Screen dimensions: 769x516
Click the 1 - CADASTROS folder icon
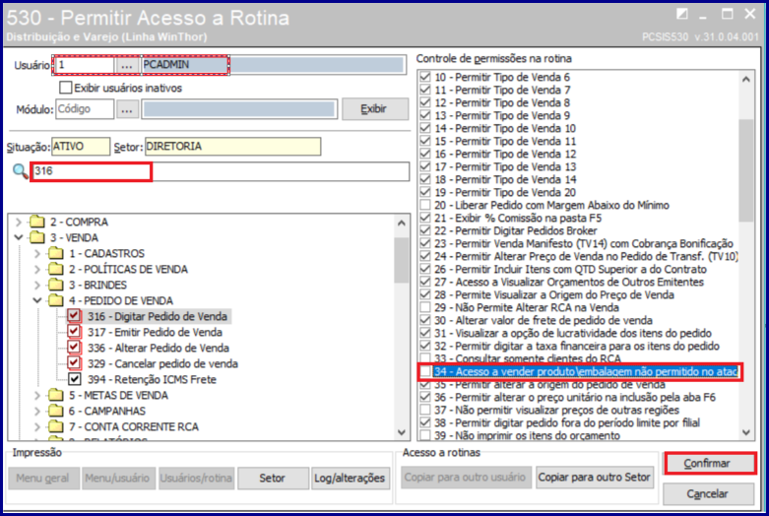tap(56, 253)
